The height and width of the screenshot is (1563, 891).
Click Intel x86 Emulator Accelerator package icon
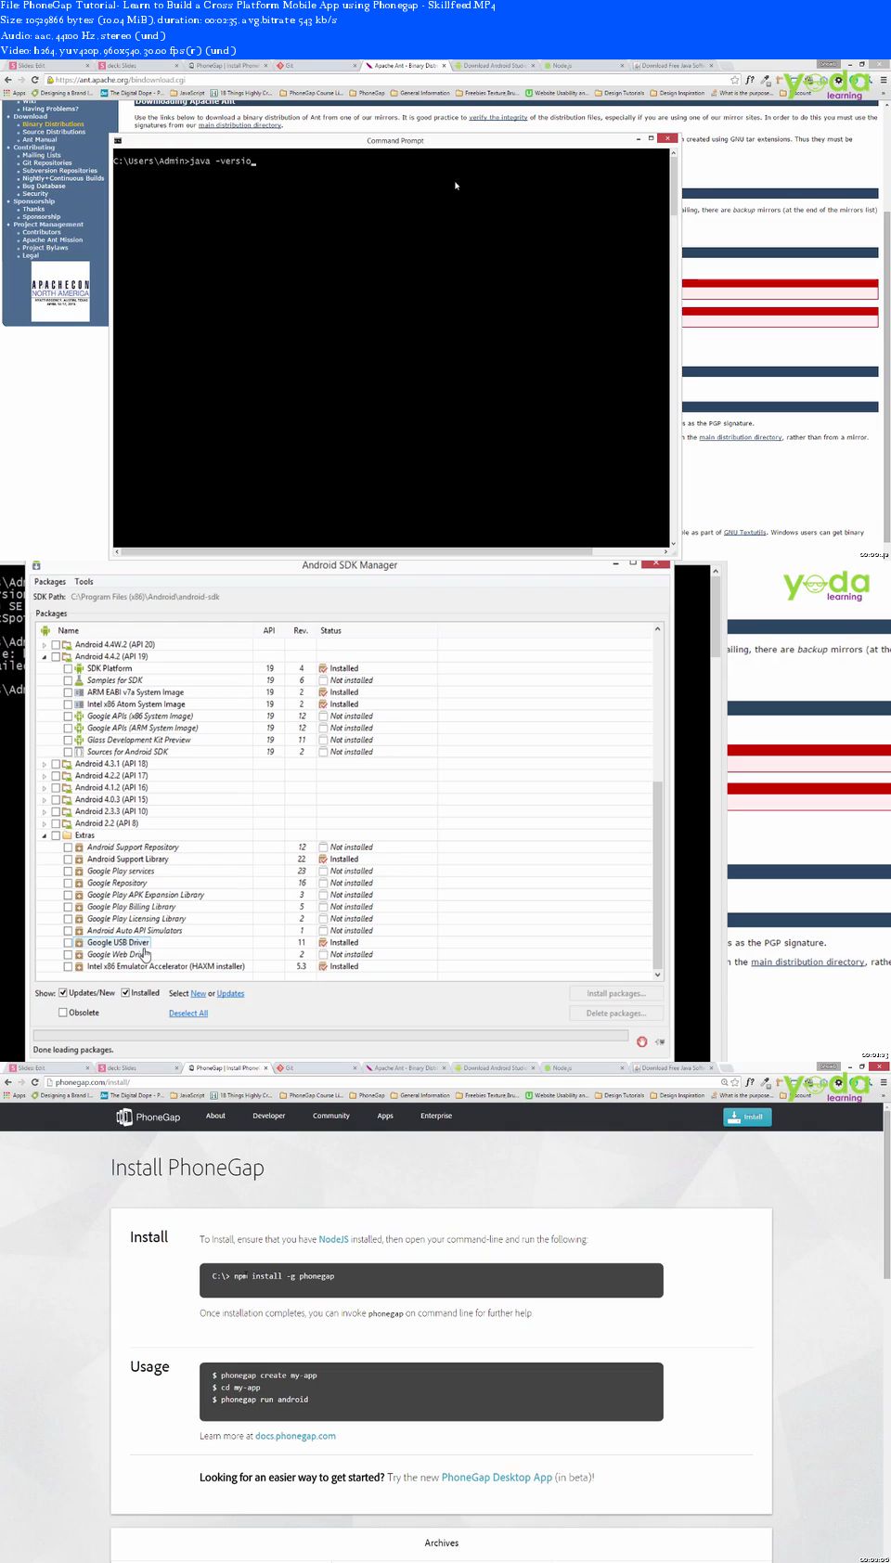80,966
